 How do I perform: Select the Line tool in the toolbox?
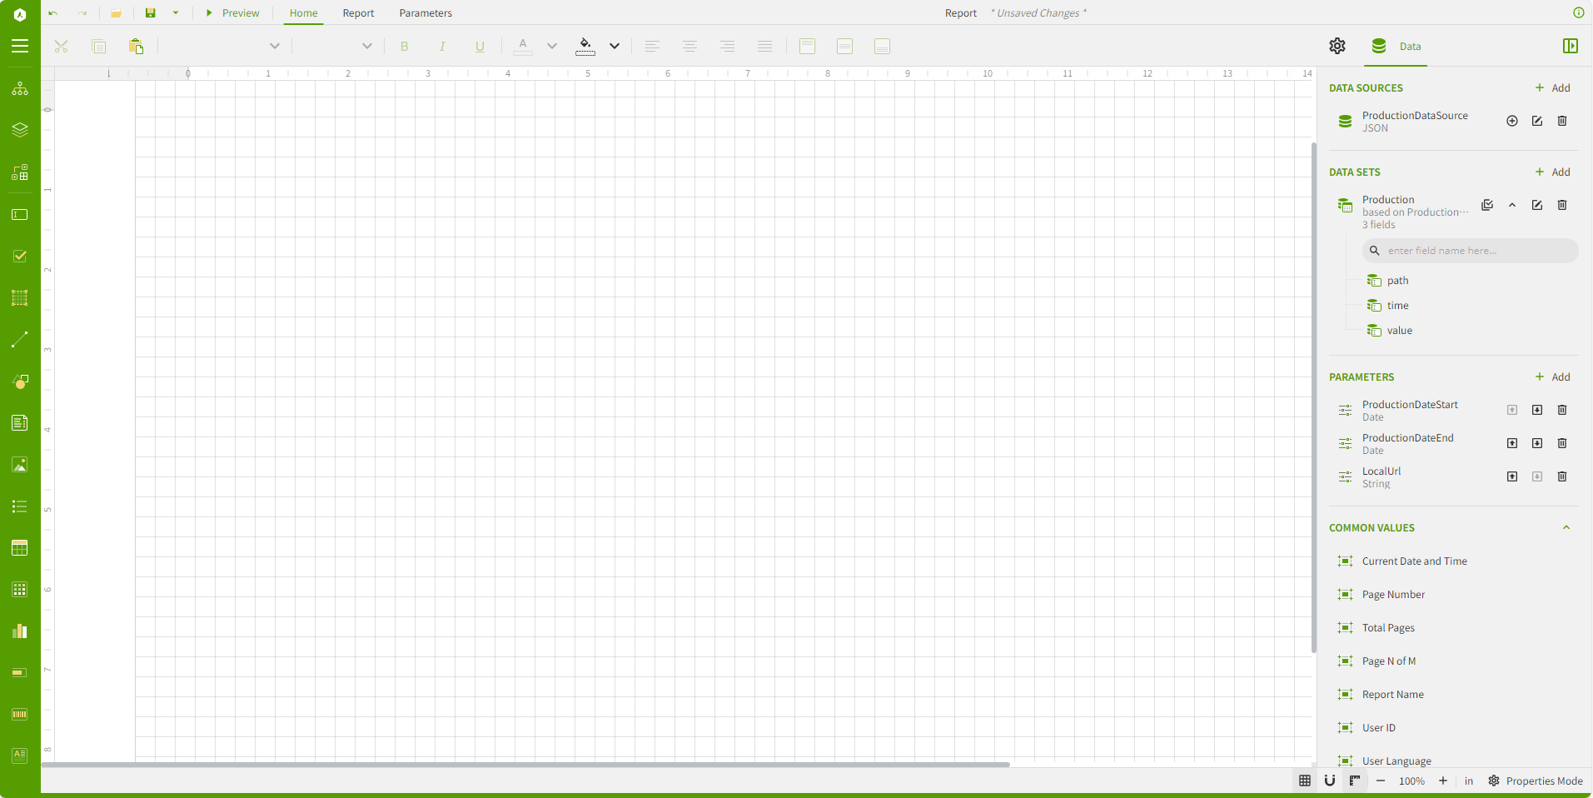(x=20, y=340)
